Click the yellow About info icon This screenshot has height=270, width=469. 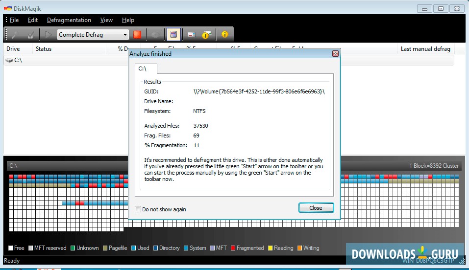coord(224,34)
